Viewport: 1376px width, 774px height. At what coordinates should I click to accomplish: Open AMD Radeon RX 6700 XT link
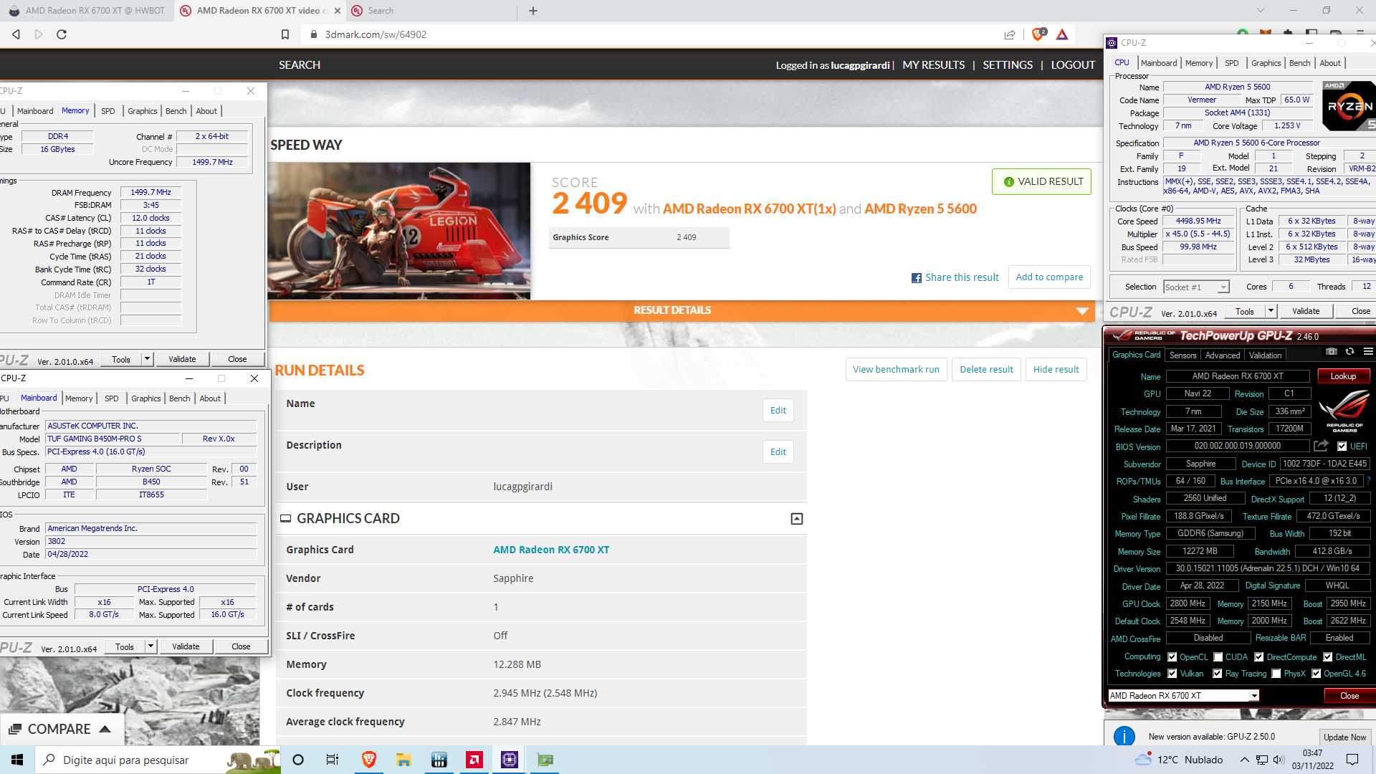click(x=551, y=550)
